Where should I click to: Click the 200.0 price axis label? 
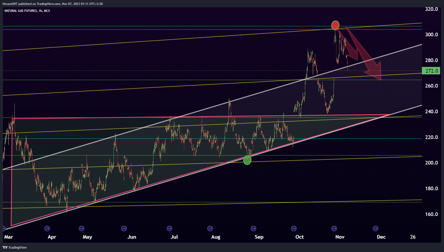click(x=431, y=163)
